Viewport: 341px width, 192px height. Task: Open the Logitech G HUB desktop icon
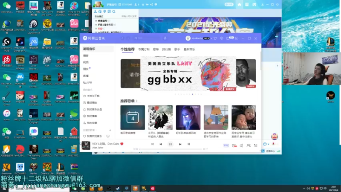[7, 44]
